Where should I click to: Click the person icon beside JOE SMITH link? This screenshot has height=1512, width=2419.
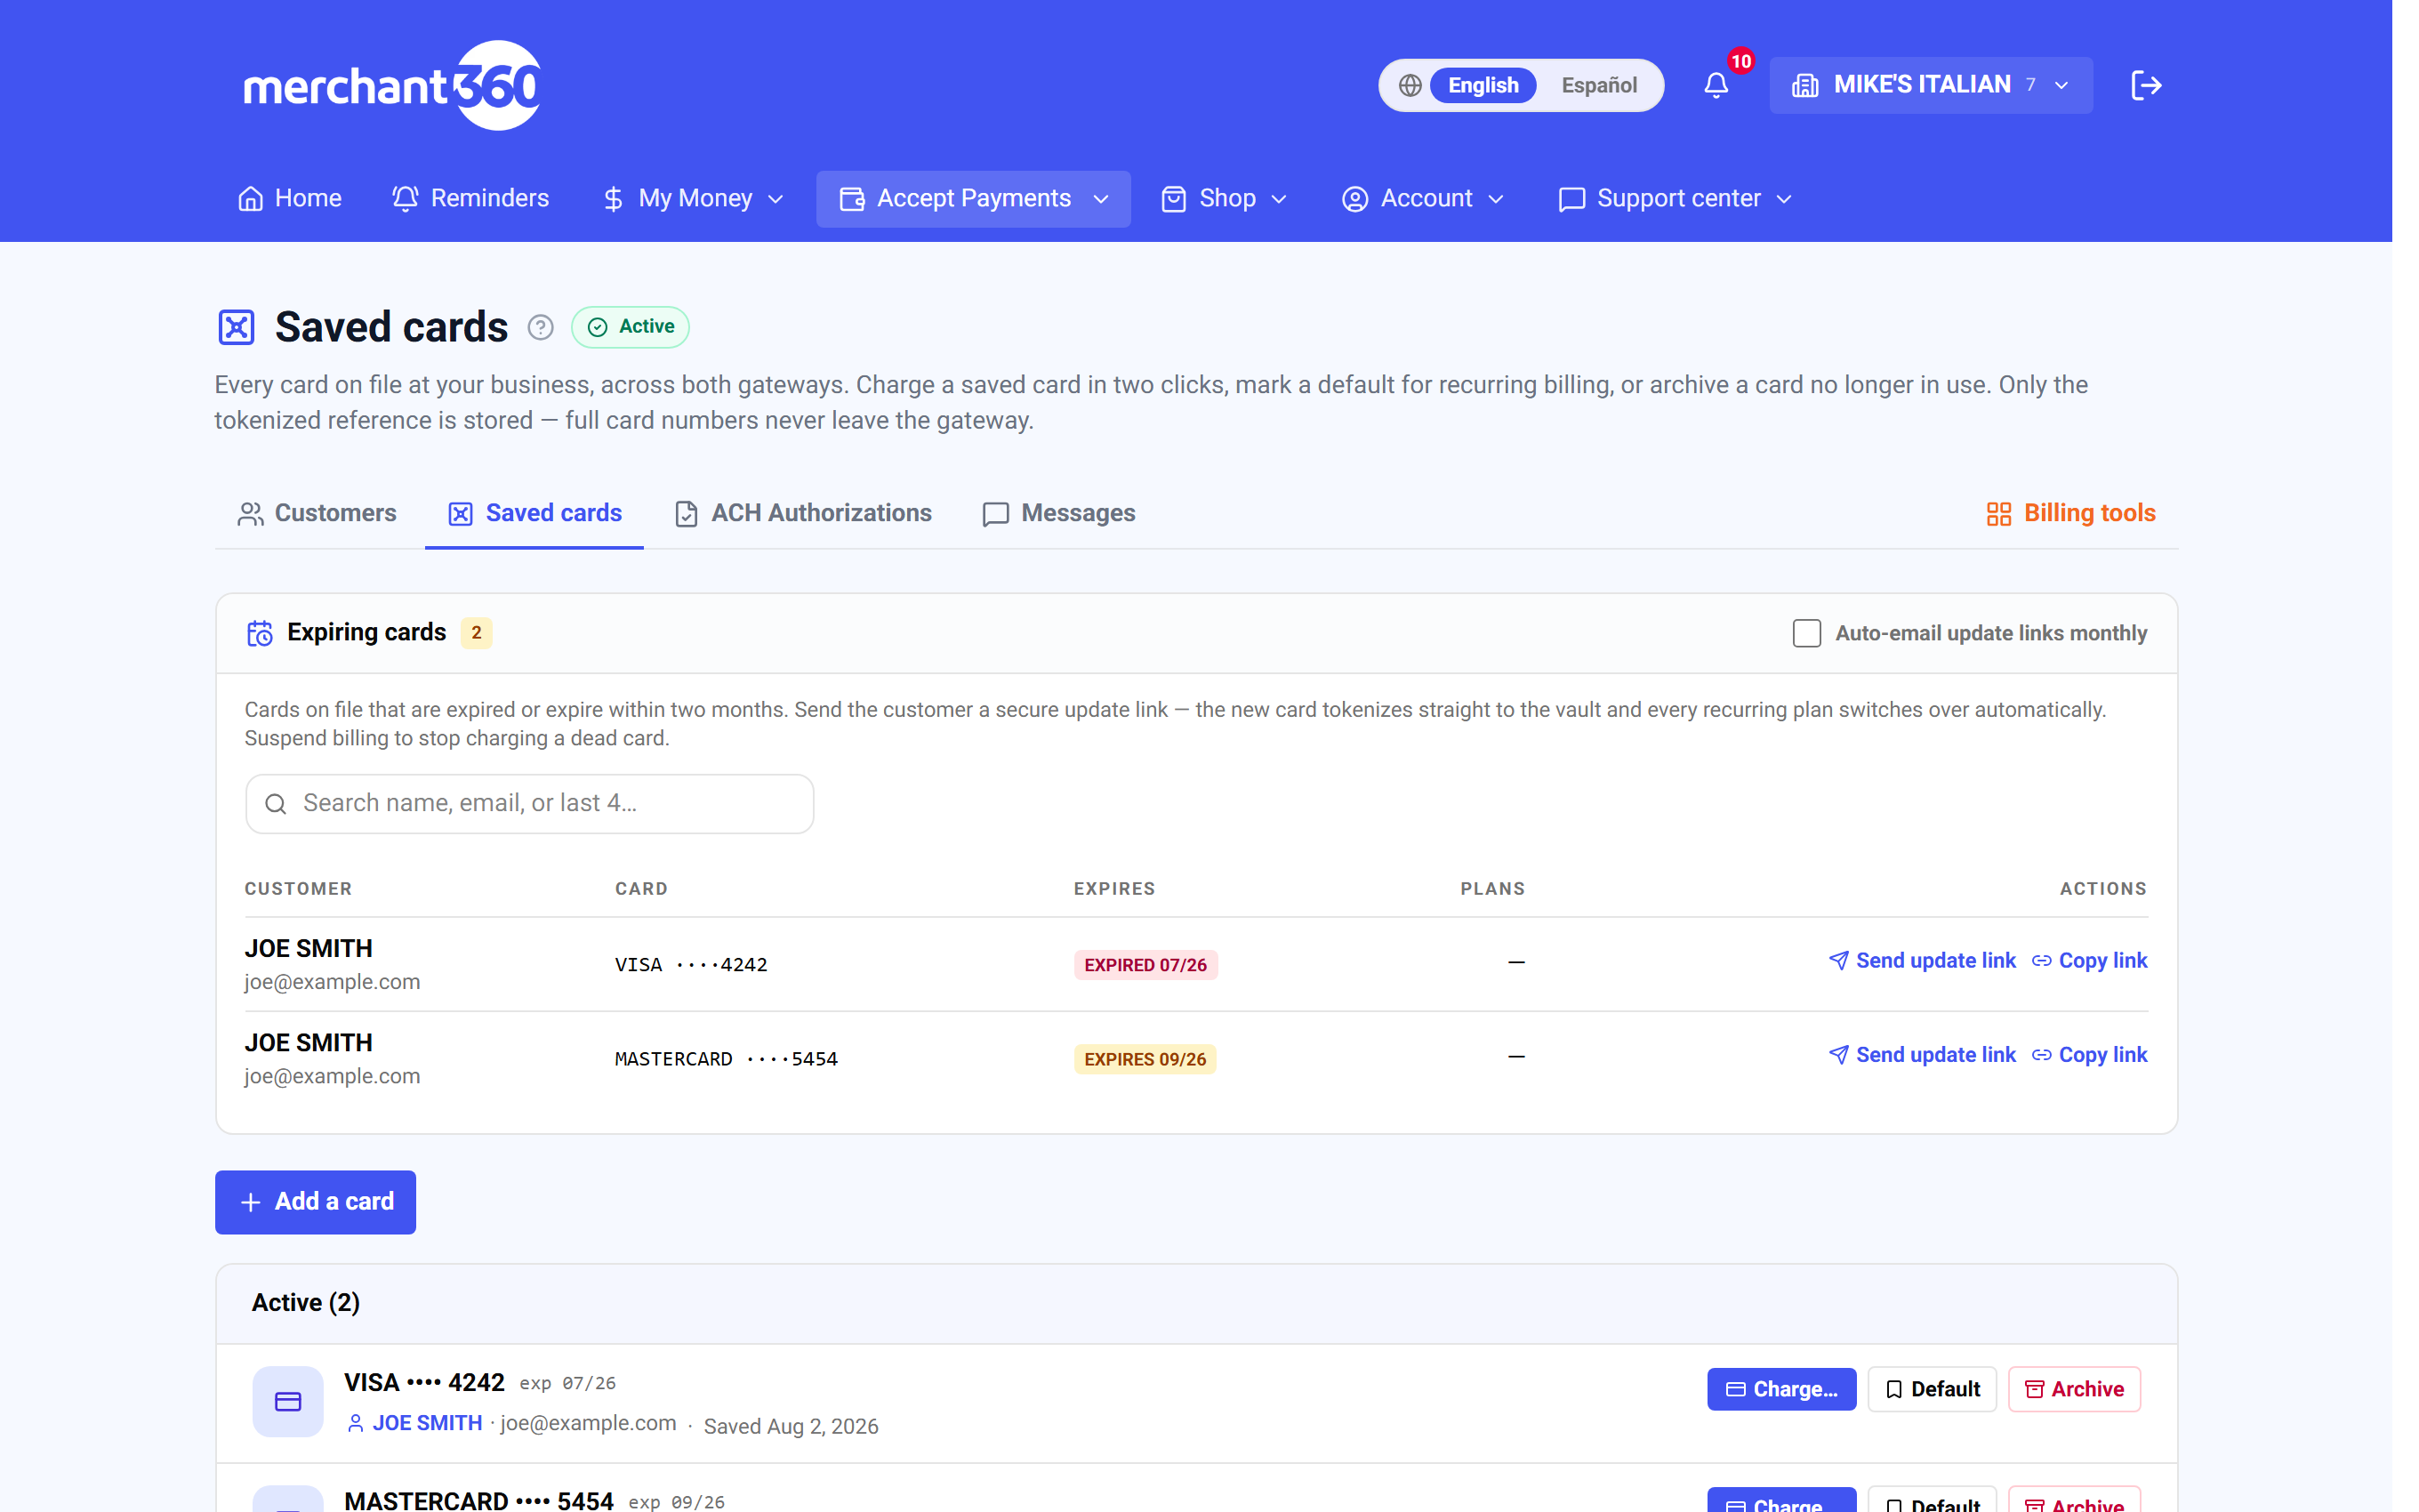pyautogui.click(x=355, y=1423)
